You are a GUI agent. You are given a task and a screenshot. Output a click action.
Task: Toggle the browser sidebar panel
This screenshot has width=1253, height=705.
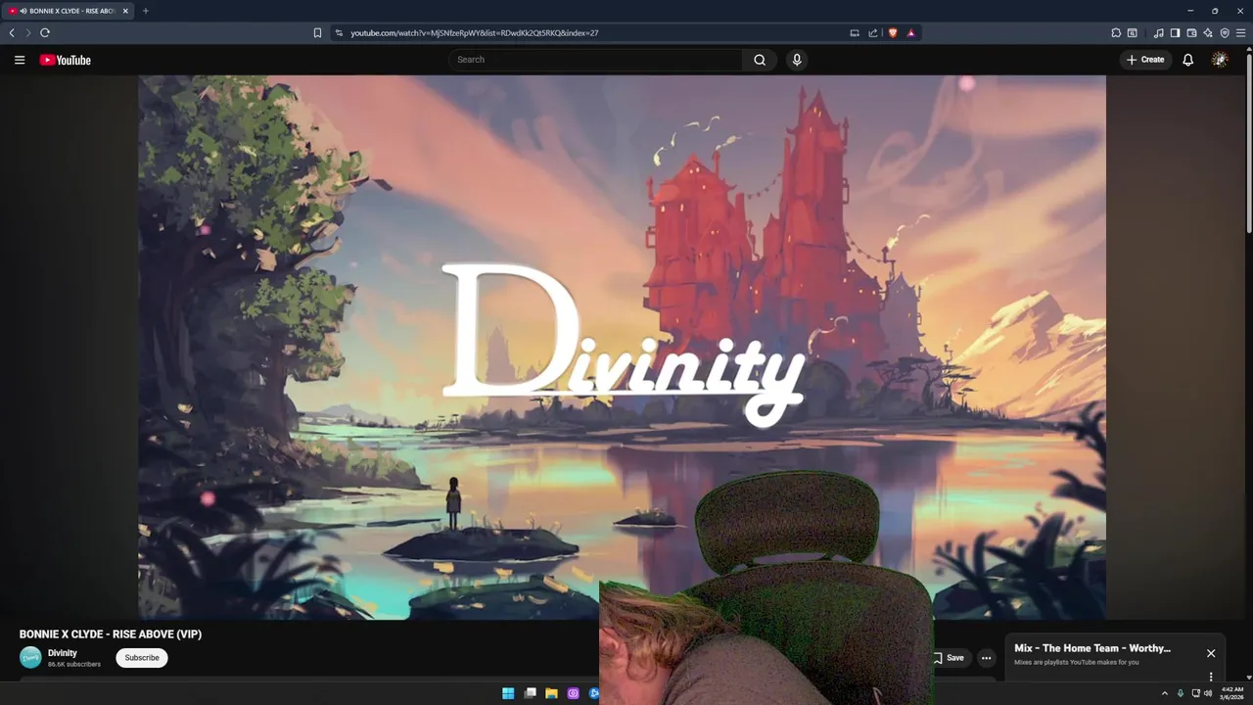pyautogui.click(x=1176, y=32)
